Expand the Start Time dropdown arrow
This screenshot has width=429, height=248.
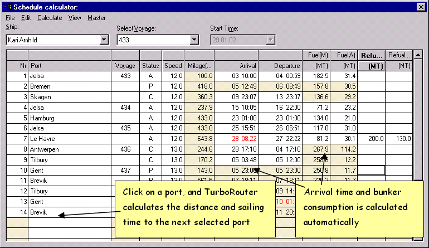[270, 40]
